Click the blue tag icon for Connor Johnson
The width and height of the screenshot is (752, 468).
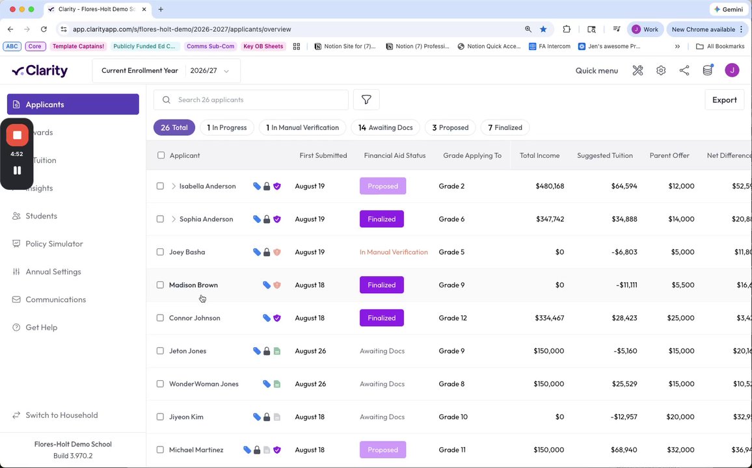(267, 318)
